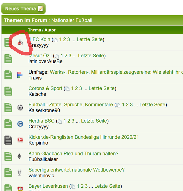Click the Neues Thema button

coord(23,9)
